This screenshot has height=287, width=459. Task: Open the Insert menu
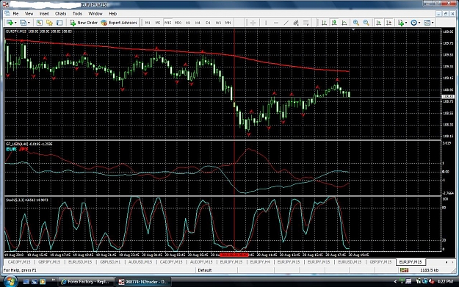click(x=44, y=13)
